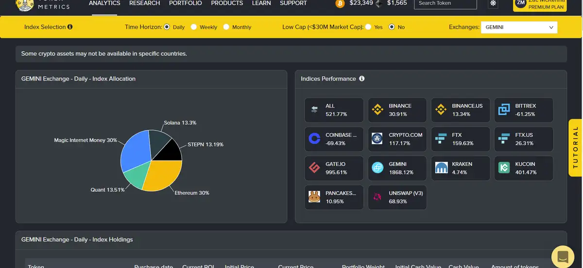Click the Ethereum 30% label
The width and height of the screenshot is (583, 268).
(x=192, y=193)
